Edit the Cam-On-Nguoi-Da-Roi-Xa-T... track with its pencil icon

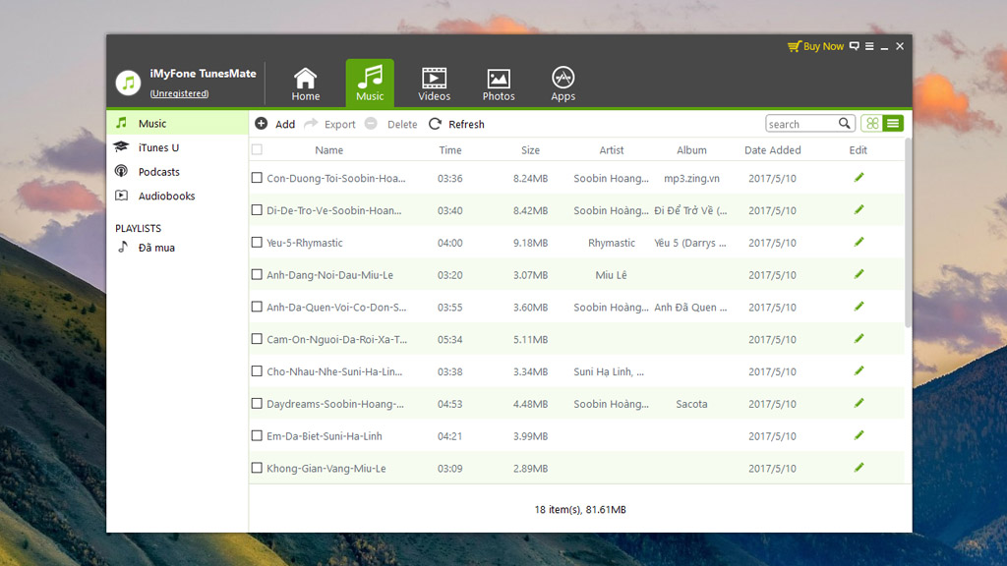pos(859,339)
